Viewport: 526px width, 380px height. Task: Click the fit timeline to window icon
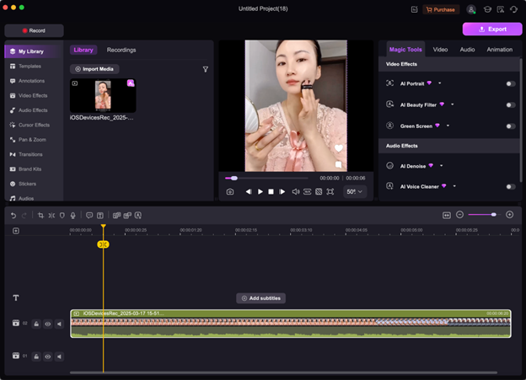(447, 215)
